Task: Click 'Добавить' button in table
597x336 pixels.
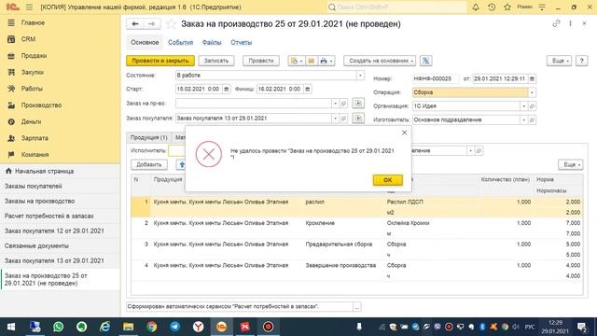Action: click(x=149, y=164)
